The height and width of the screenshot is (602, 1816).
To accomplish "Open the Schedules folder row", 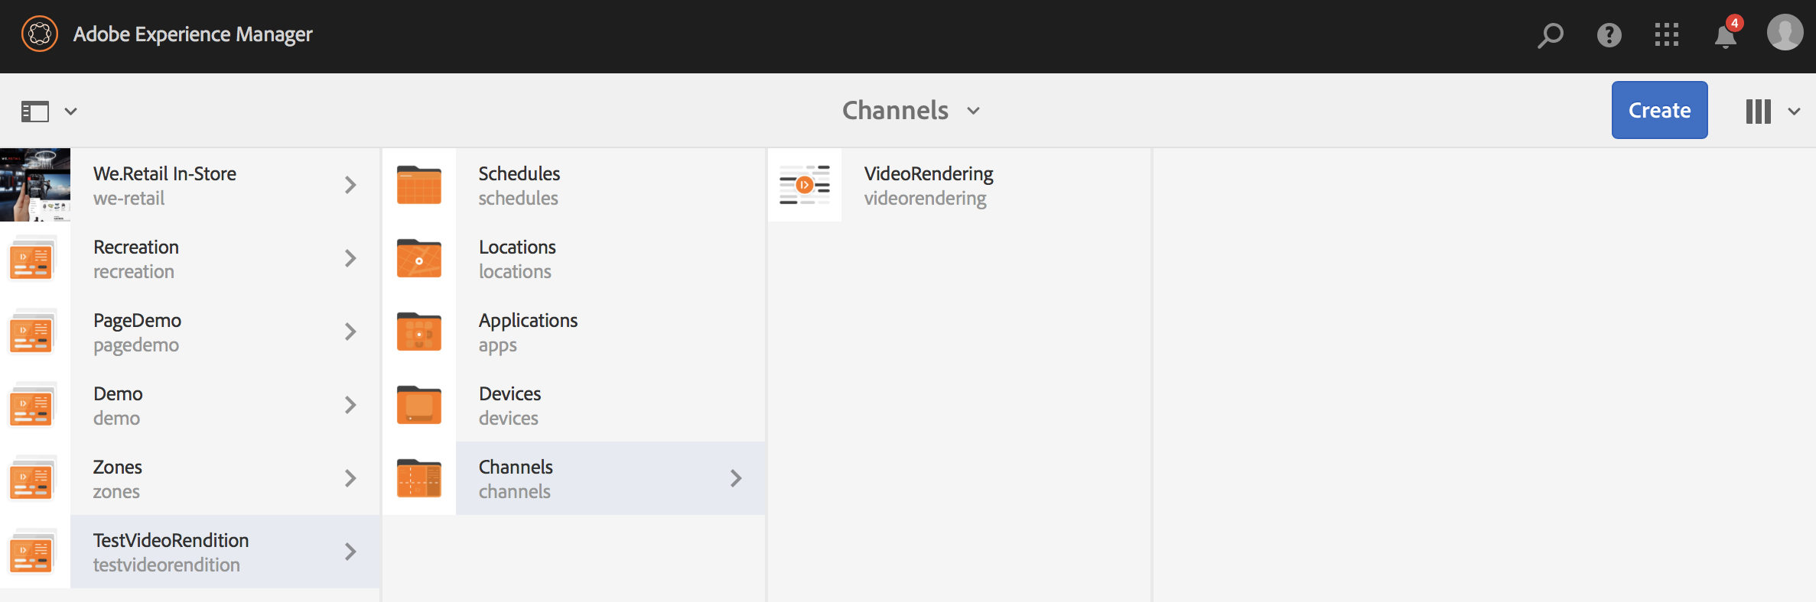I will coord(574,185).
